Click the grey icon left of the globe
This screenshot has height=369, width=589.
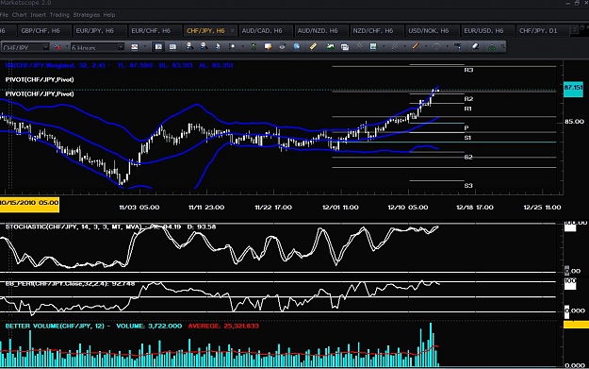tap(282, 46)
